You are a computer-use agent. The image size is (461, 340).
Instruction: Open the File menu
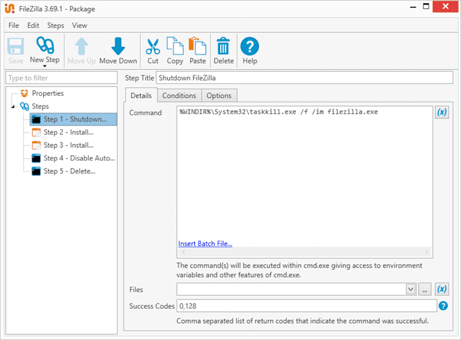tap(14, 25)
